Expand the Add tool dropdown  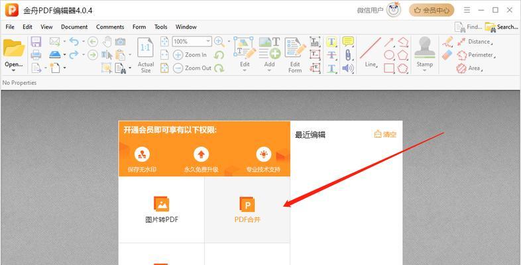pyautogui.click(x=270, y=70)
